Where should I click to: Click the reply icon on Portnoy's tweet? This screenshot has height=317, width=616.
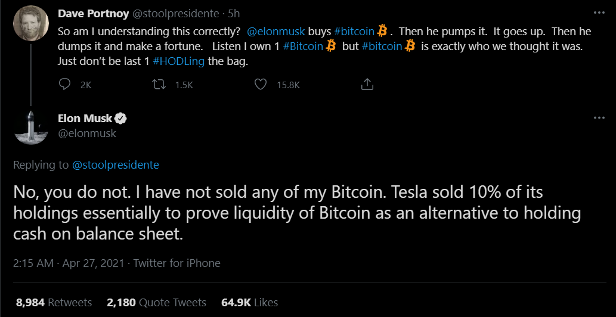66,85
